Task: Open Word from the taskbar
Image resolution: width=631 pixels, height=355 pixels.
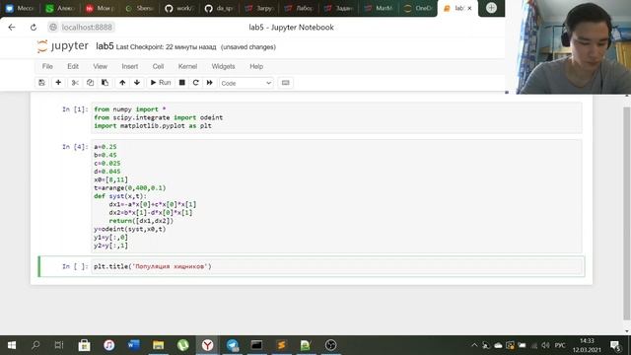Action: pos(134,345)
